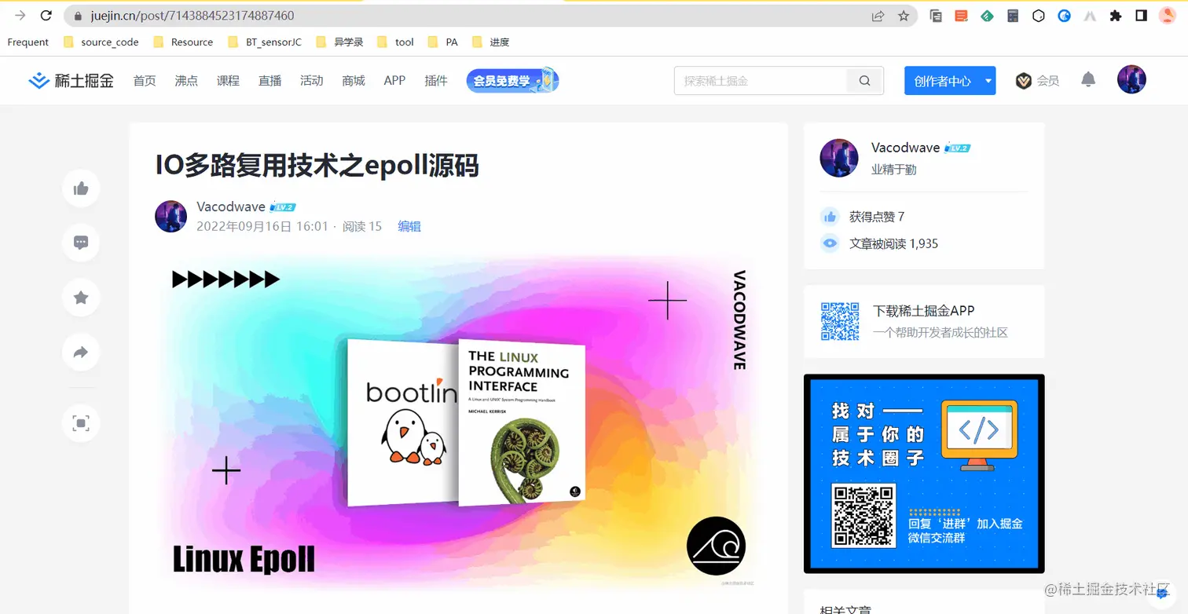Open author Vacodwave's profile link

tap(230, 206)
